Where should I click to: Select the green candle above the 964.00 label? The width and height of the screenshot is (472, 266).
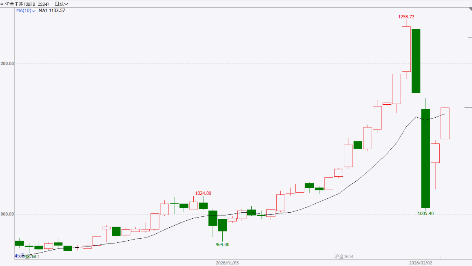click(222, 225)
